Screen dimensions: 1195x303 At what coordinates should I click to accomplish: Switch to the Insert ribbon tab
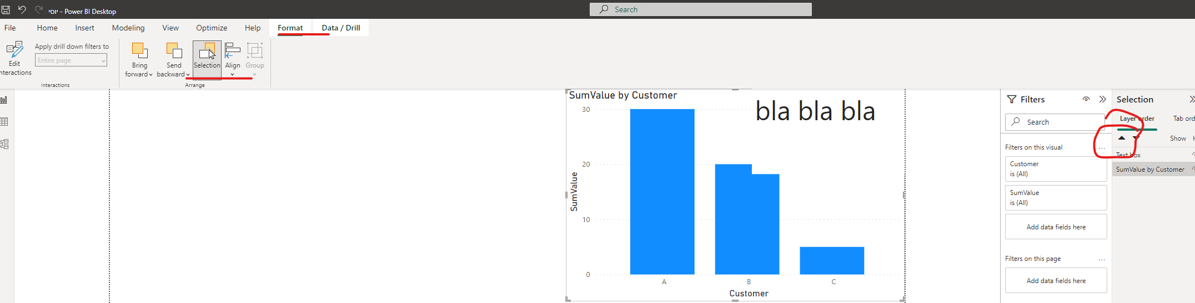click(85, 28)
